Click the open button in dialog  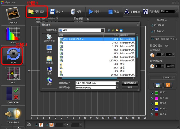click(130, 83)
